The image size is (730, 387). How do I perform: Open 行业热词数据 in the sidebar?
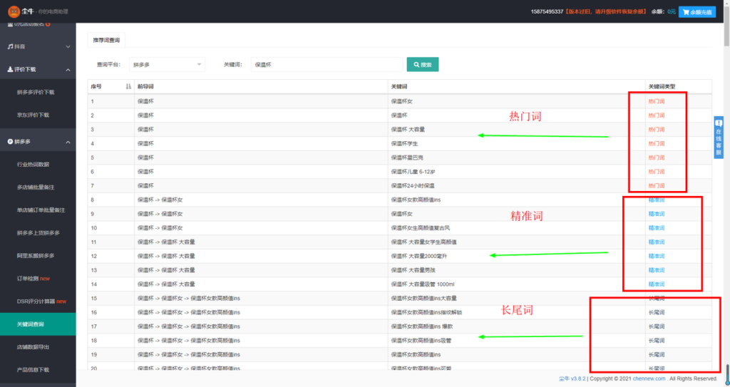(33, 165)
